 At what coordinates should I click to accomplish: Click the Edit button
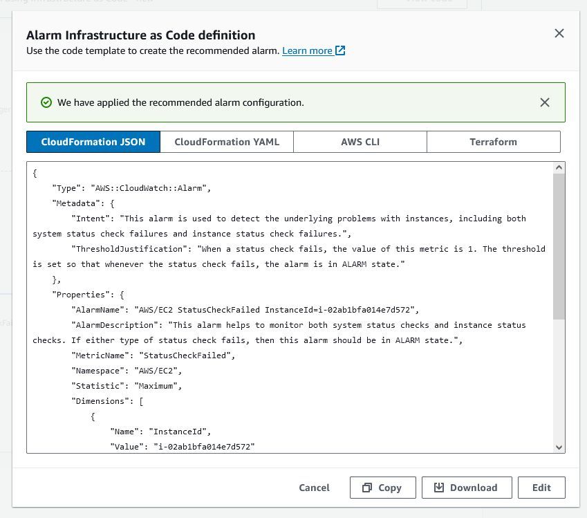(x=541, y=488)
